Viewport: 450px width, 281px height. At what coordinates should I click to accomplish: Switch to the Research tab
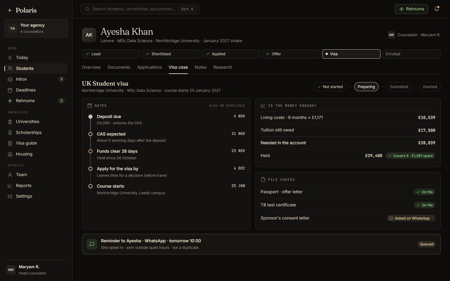pos(222,67)
